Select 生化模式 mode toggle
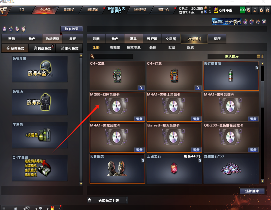Viewport: 271px width, 210px height. (x=69, y=48)
